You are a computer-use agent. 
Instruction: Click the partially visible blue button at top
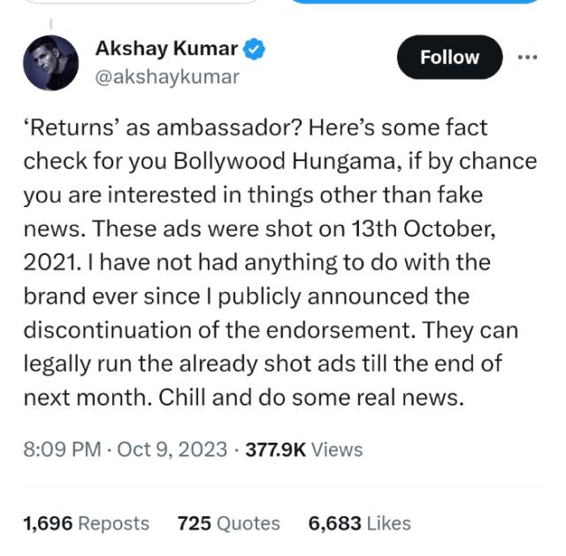[x=414, y=3]
